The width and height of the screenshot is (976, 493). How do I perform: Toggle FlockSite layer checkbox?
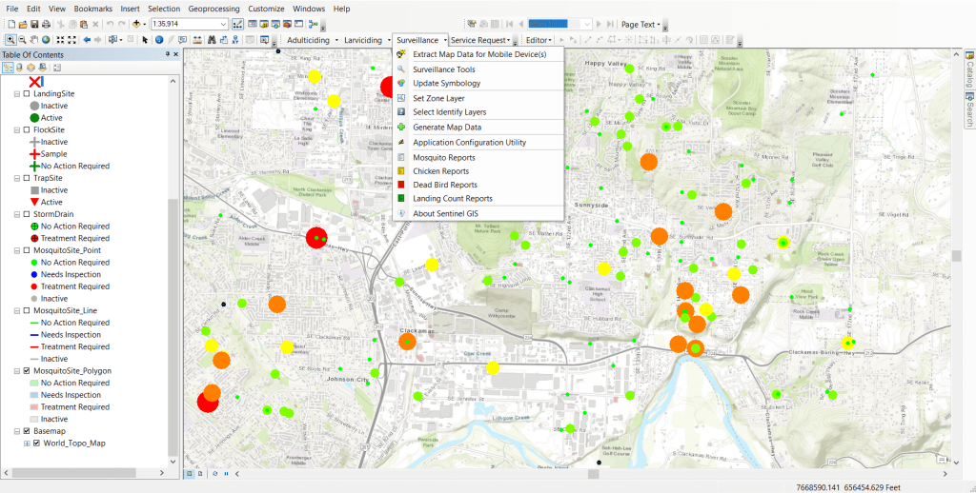point(26,130)
